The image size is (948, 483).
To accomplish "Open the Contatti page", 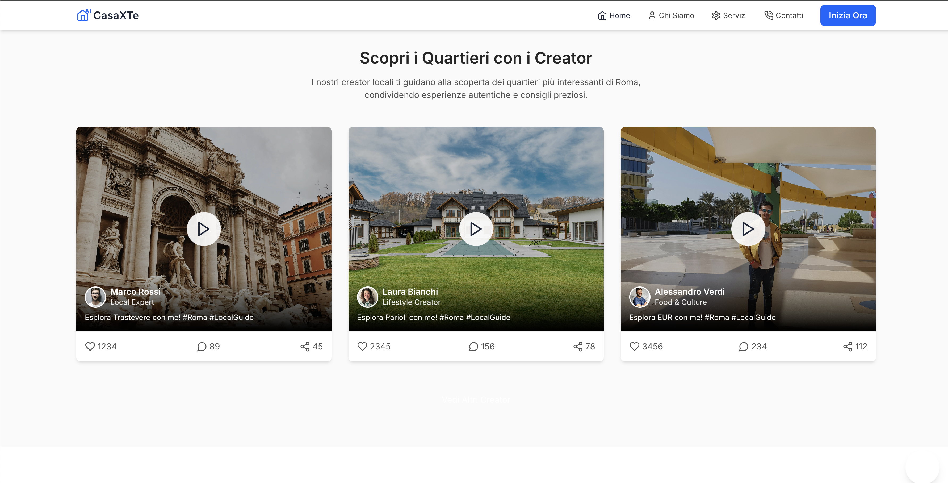I will 783,15.
